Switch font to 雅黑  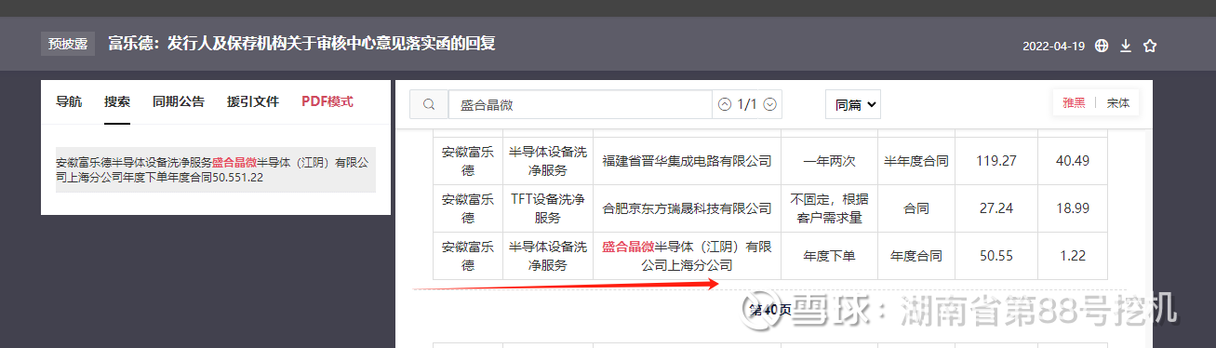[1074, 103]
